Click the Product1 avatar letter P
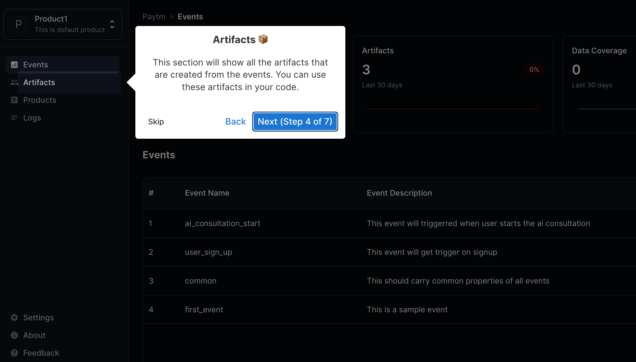Viewport: 636px width, 362px height. coord(19,24)
